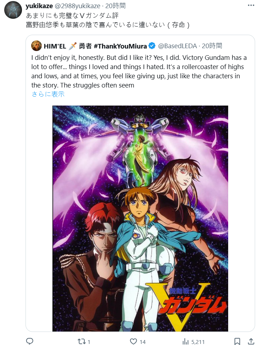Open the three-dot more options menu
Image resolution: width=259 pixels, height=345 pixels.
[251, 5]
